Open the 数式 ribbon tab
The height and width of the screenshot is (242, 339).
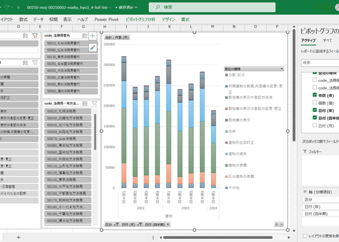(x=23, y=19)
